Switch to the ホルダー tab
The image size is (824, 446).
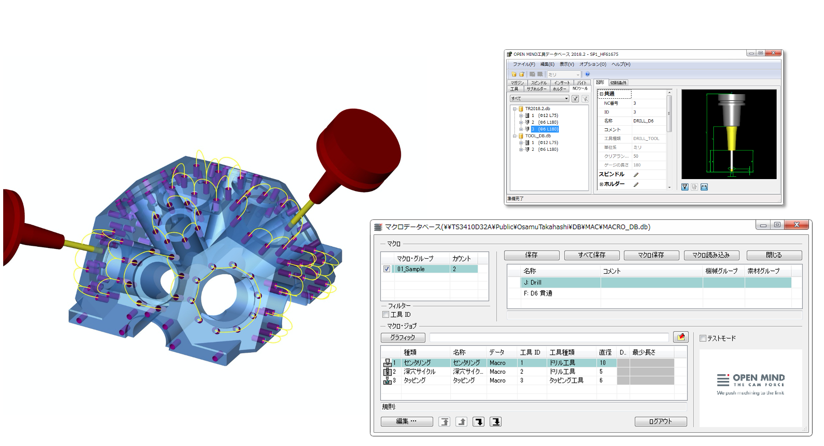click(x=559, y=89)
